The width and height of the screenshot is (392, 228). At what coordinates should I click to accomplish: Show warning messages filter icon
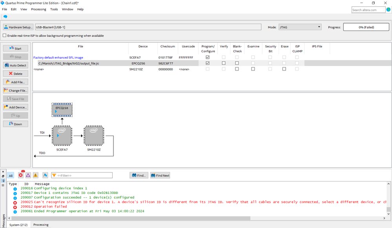click(x=35, y=175)
